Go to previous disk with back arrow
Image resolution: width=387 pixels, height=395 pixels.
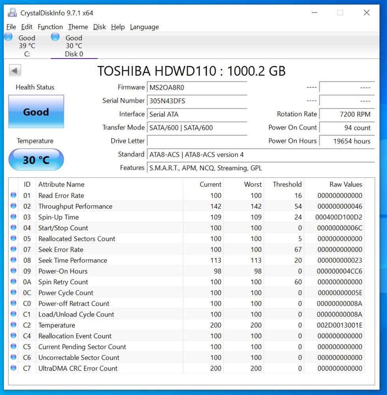(x=15, y=71)
